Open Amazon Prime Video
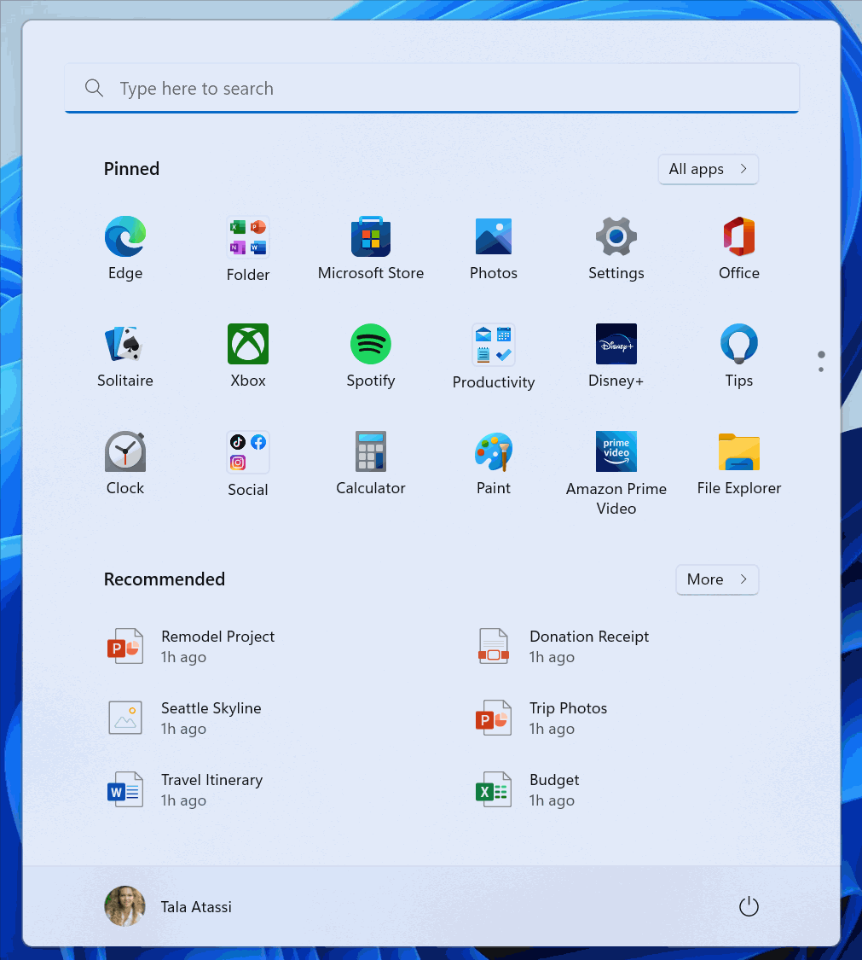This screenshot has height=960, width=862. [x=616, y=451]
